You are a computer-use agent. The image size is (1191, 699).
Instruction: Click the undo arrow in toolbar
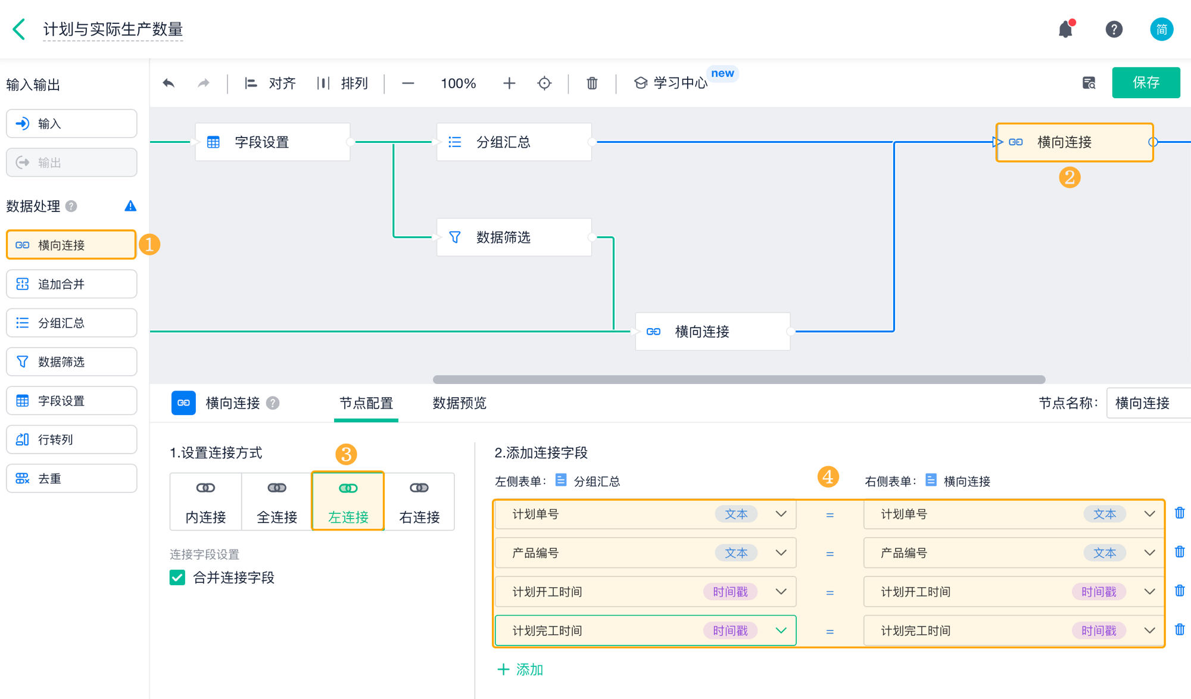point(169,83)
